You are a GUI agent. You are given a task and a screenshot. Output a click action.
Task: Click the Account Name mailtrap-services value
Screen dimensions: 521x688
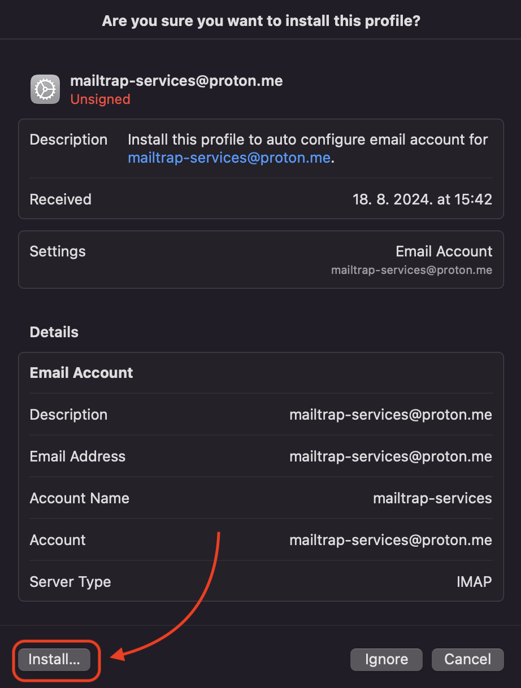coord(432,498)
